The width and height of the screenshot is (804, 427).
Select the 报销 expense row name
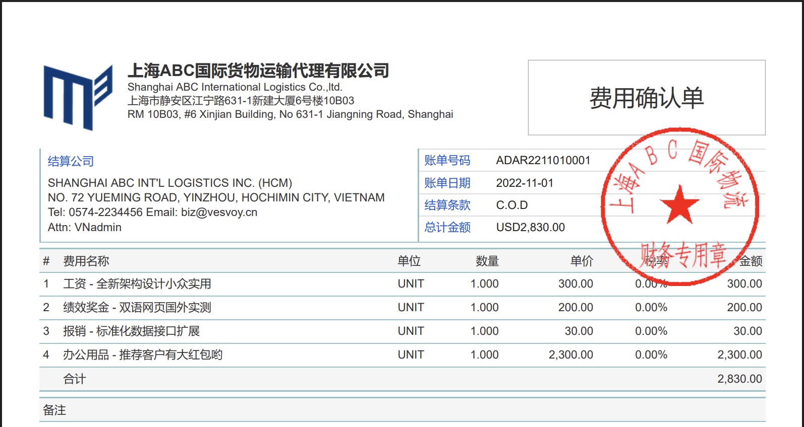131,331
